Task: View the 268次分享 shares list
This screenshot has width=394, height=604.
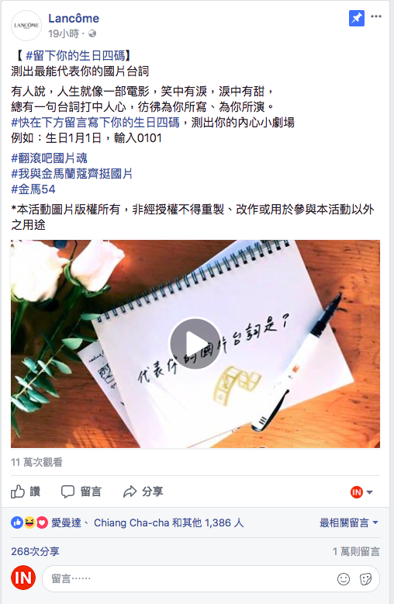Action: point(35,551)
